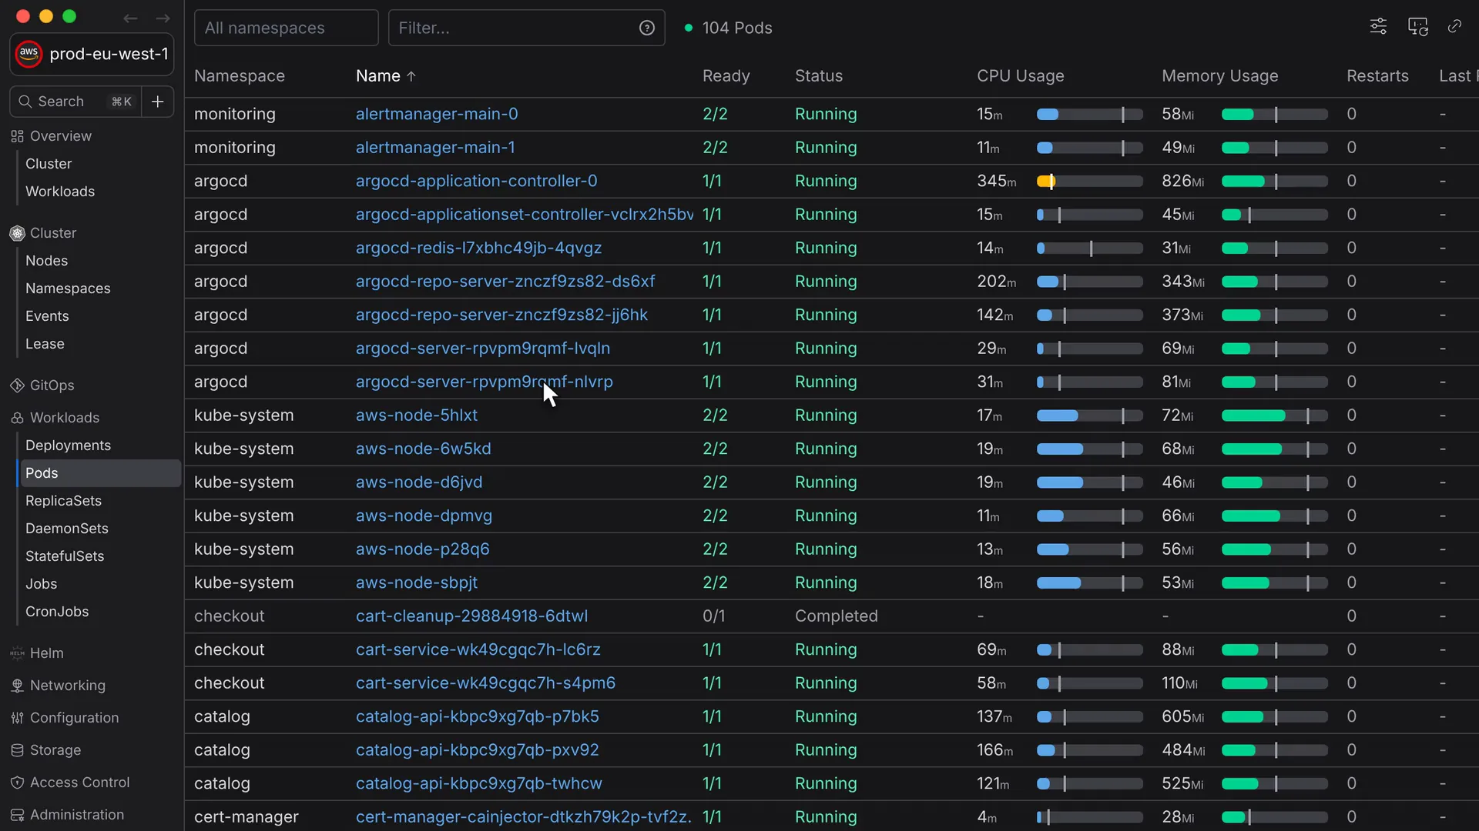
Task: Click the Cluster section helm-wheel icon
Action: pyautogui.click(x=17, y=233)
